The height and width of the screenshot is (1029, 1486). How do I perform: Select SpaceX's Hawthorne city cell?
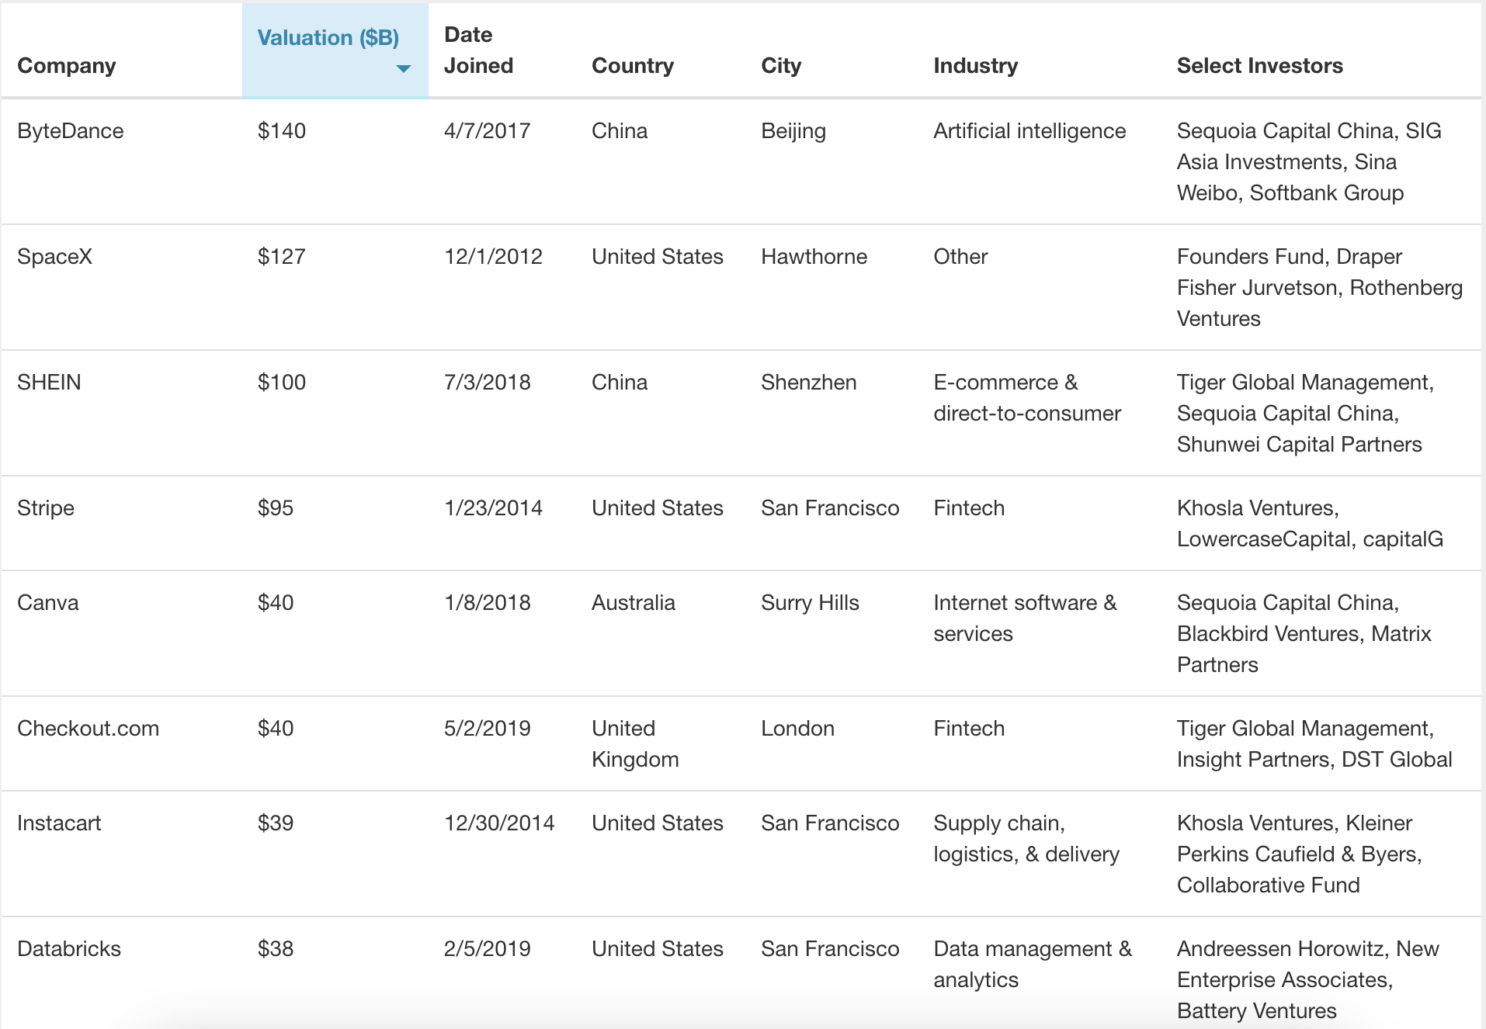click(x=814, y=257)
